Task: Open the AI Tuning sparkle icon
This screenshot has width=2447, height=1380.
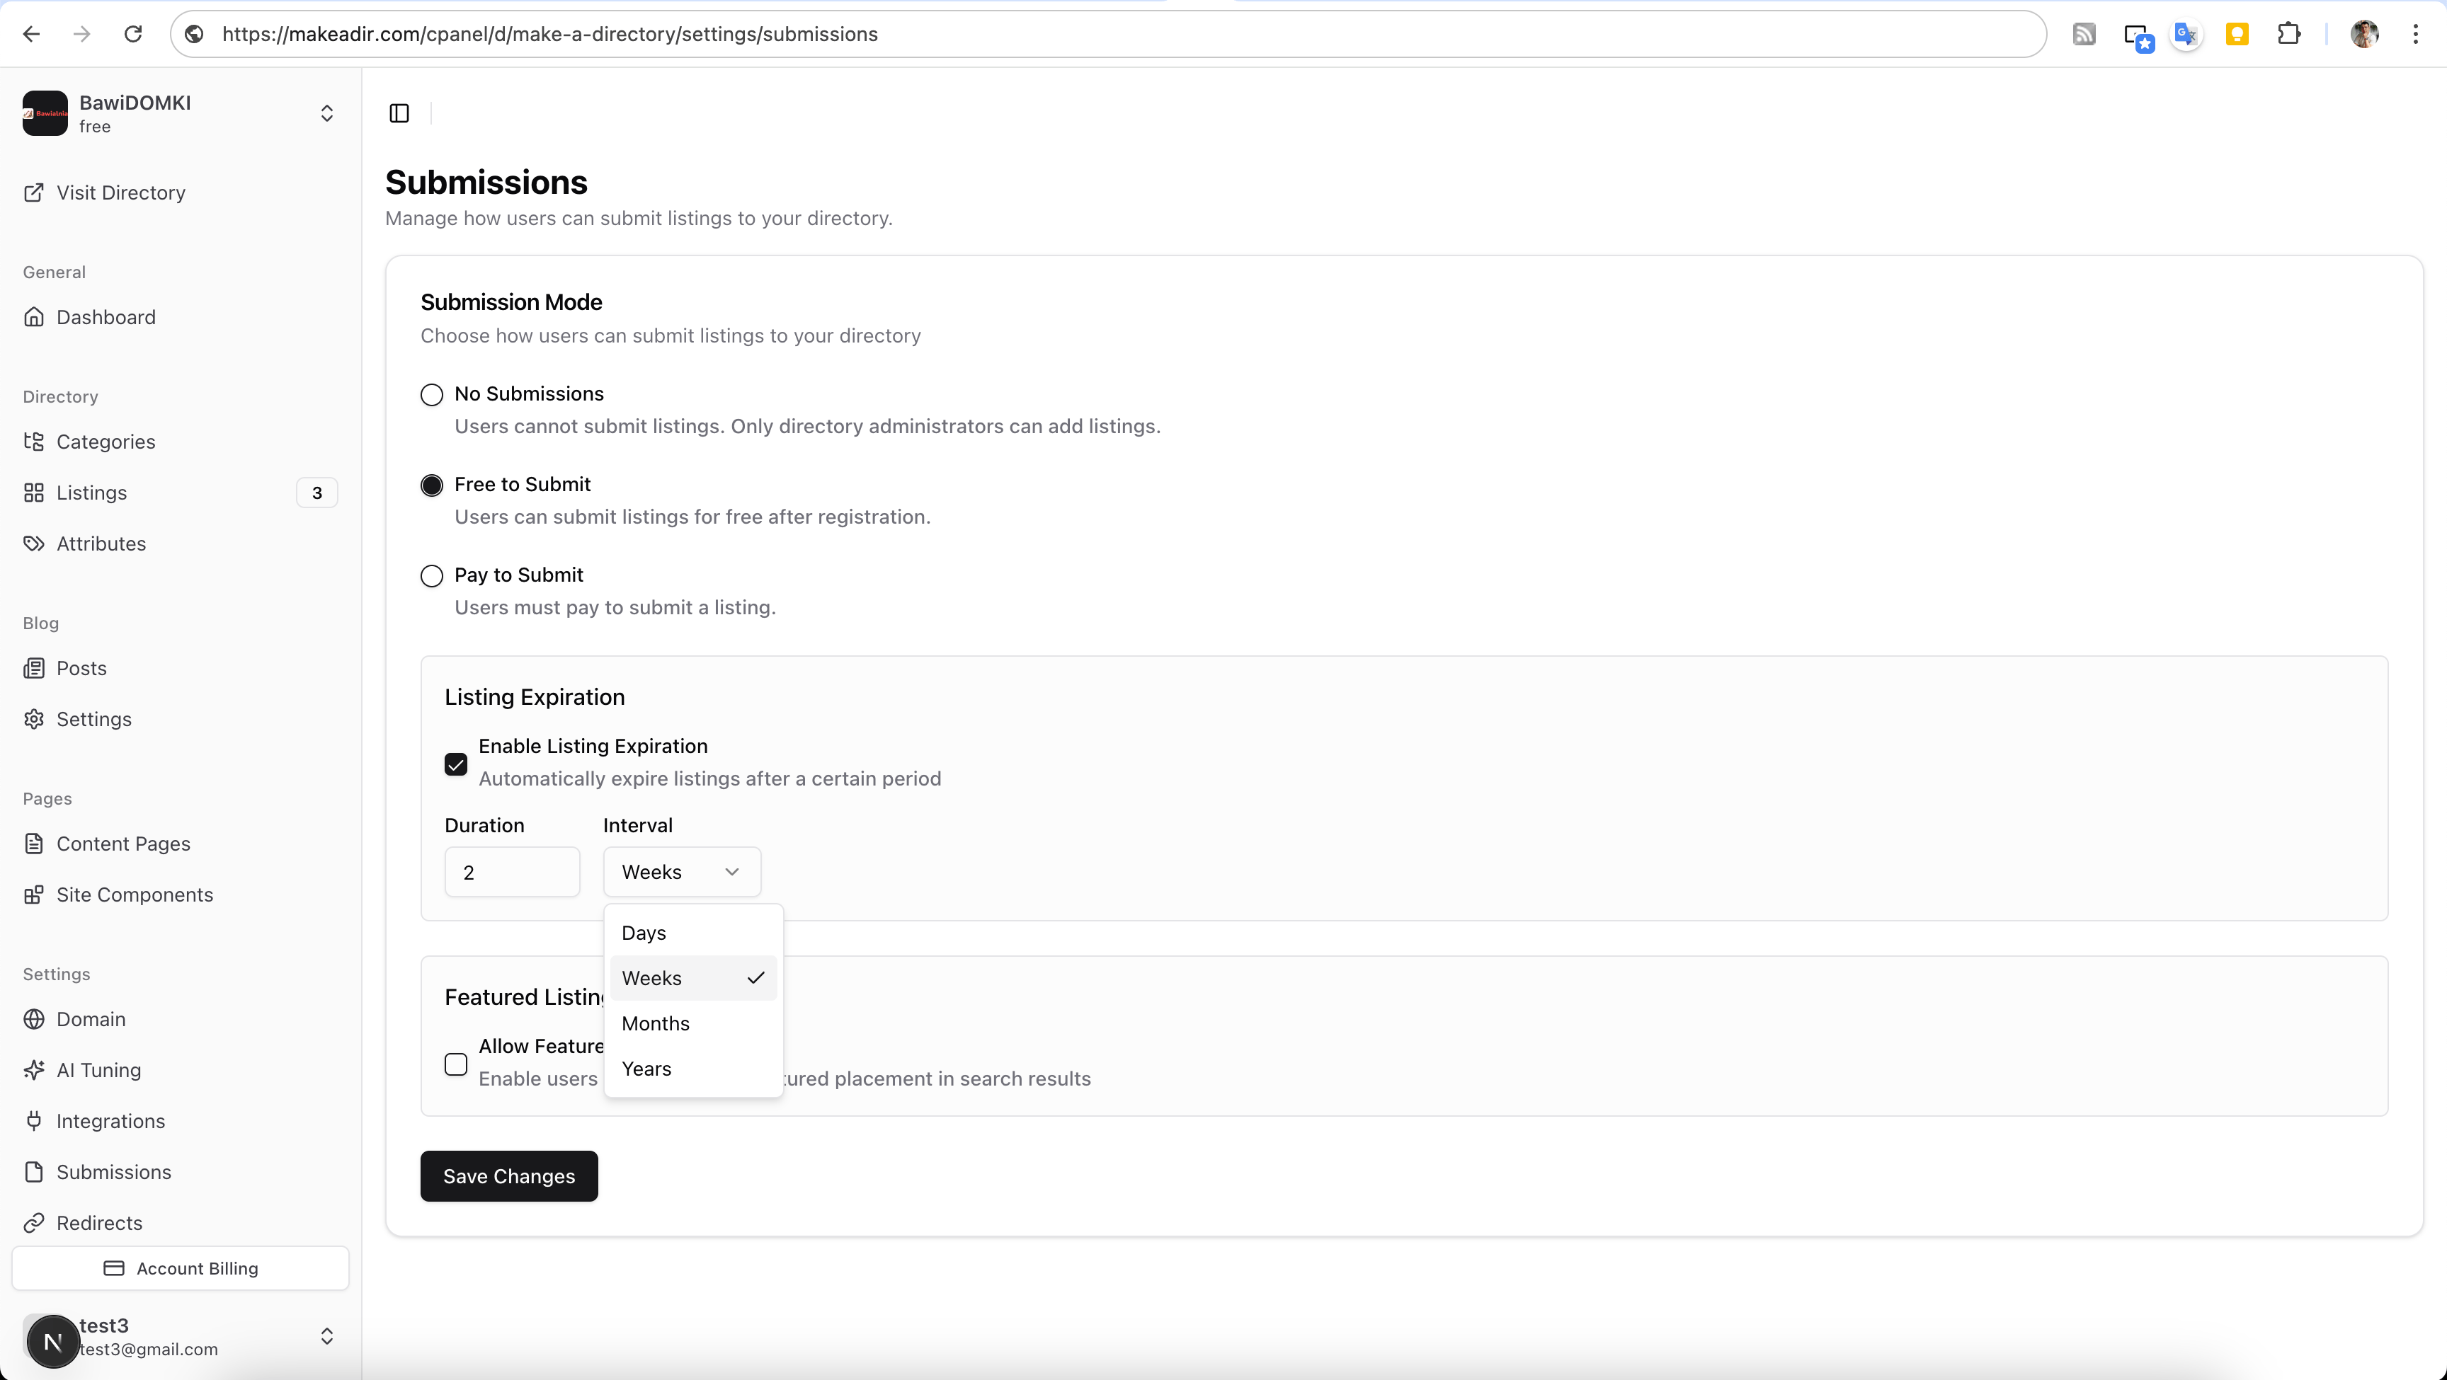Action: pyautogui.click(x=34, y=1070)
